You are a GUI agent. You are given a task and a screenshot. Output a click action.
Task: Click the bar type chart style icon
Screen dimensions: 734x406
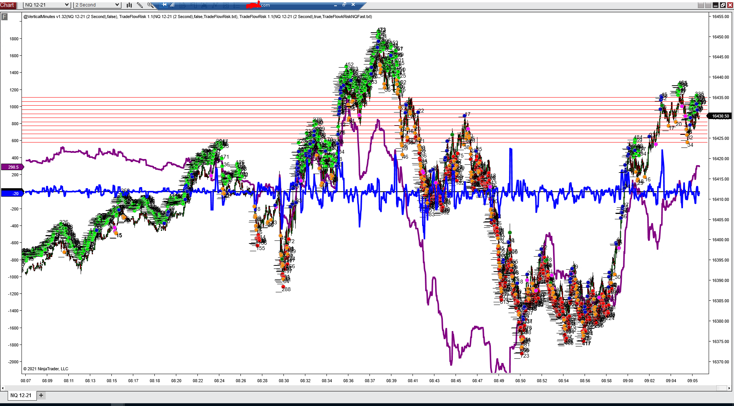click(x=129, y=5)
